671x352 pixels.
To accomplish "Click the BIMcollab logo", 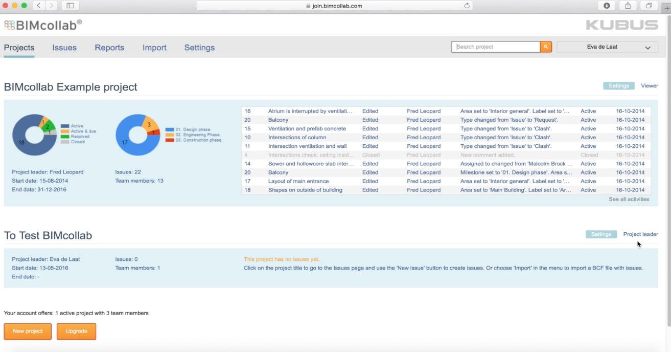I will coord(43,25).
